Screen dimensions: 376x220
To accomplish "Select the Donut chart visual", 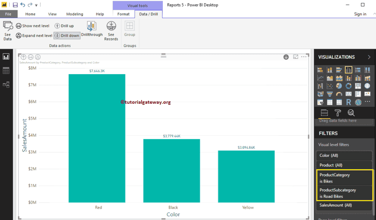I will [348, 86].
